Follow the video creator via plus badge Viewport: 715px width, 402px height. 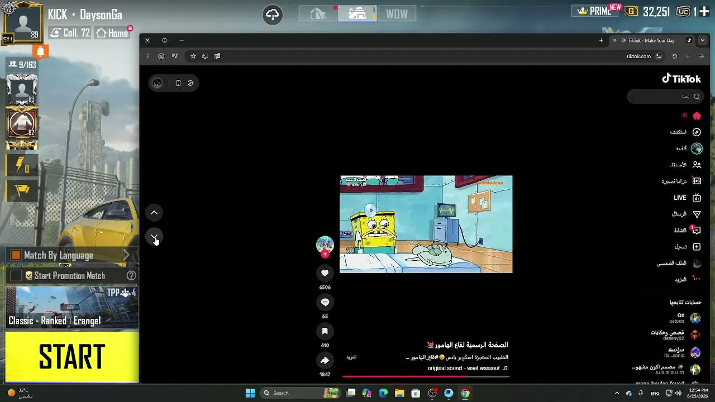(x=325, y=254)
